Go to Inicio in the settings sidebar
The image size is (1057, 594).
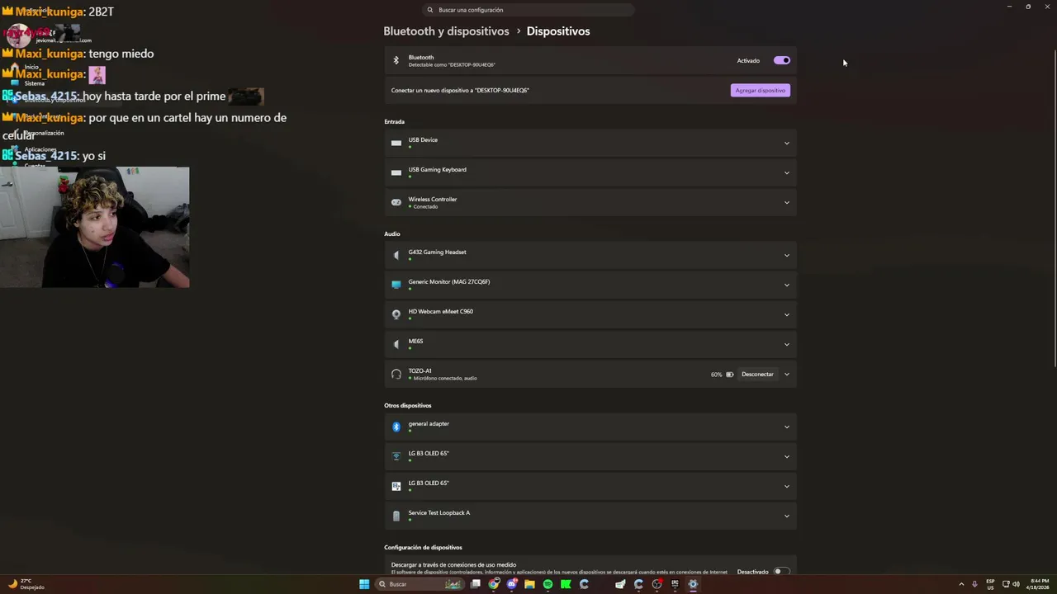pyautogui.click(x=32, y=67)
